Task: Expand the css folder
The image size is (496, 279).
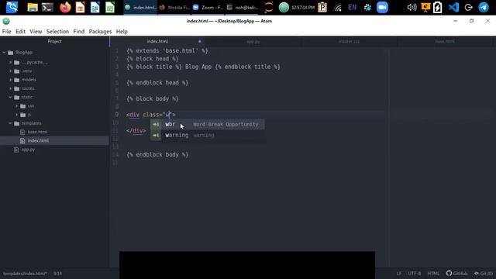Action: click(17, 106)
